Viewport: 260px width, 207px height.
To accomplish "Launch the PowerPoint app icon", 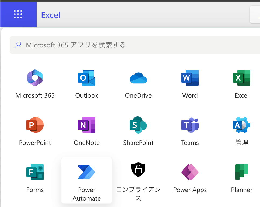I will (x=35, y=125).
